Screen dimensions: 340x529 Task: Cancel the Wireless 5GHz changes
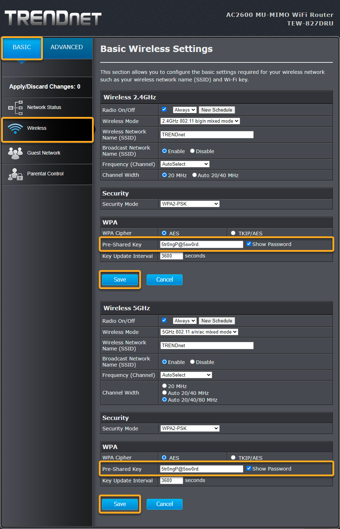click(x=165, y=504)
